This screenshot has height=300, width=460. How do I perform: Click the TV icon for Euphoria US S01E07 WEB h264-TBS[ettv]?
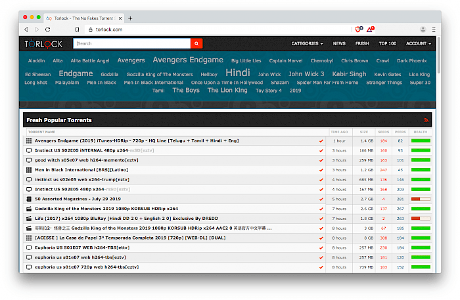click(29, 247)
